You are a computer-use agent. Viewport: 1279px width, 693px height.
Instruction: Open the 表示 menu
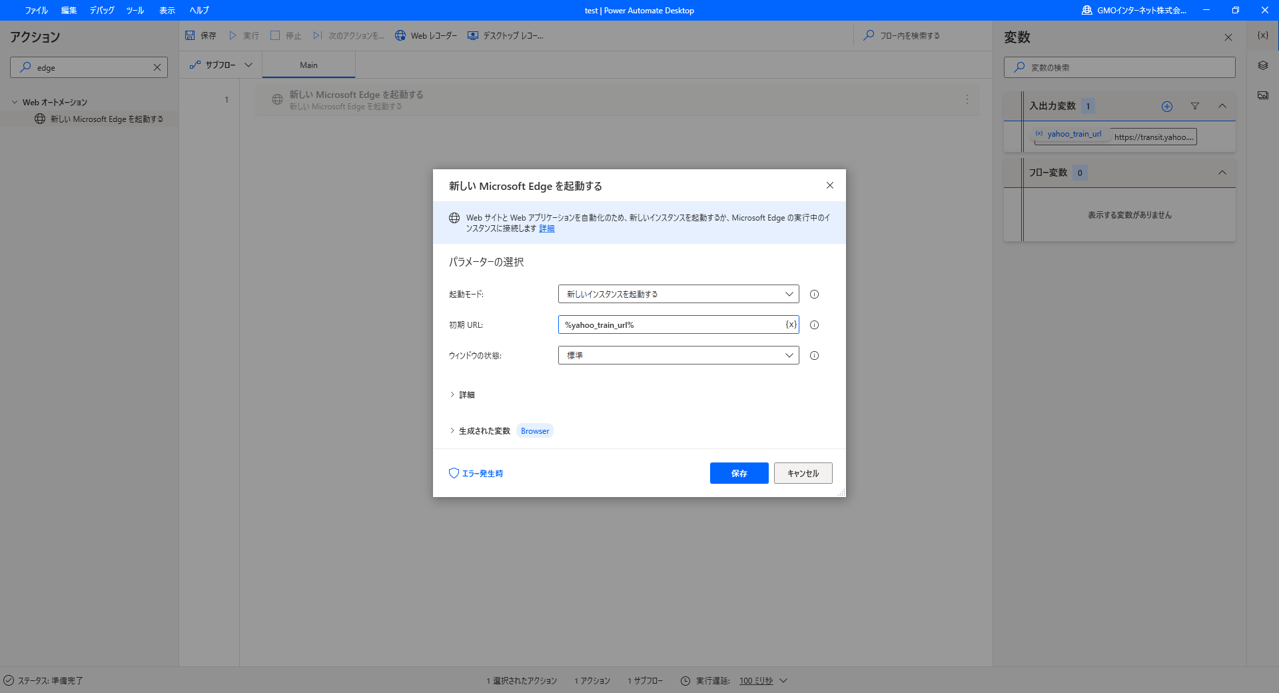[167, 10]
